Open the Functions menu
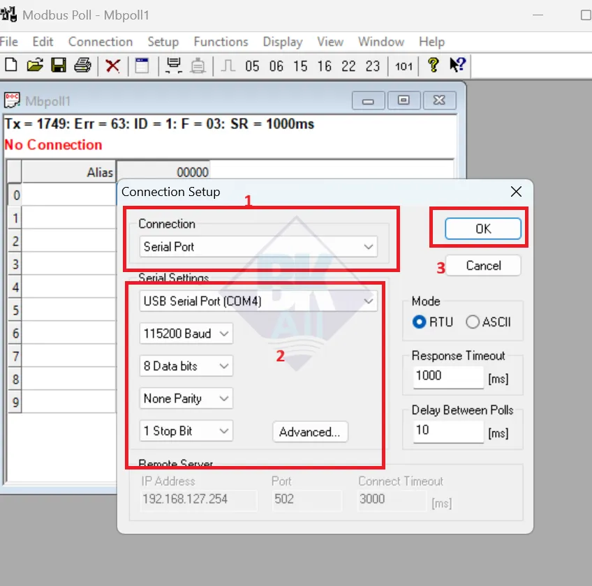Screen dimensions: 592x586 pyautogui.click(x=221, y=41)
